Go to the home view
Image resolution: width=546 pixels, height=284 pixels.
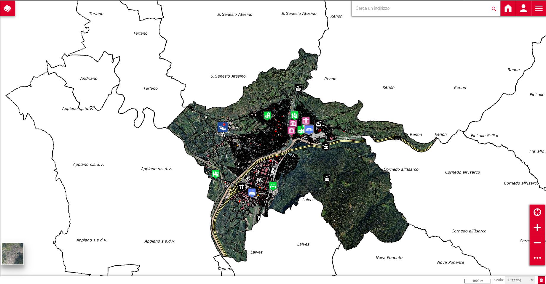pos(508,8)
